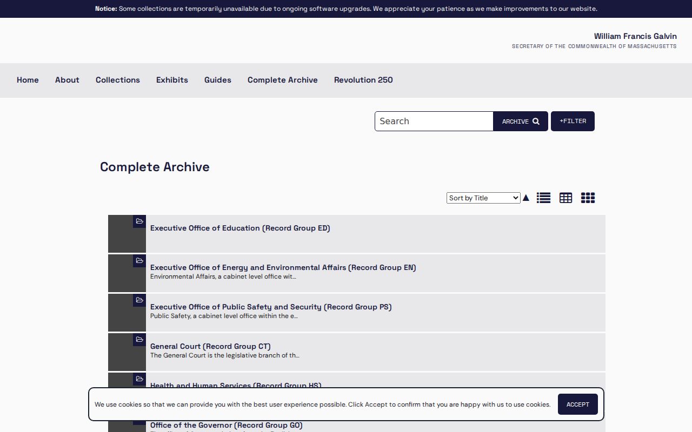Switch to list view icon

pos(543,198)
